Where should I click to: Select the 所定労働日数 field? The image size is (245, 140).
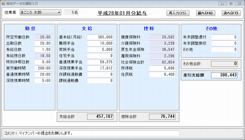click(43, 37)
